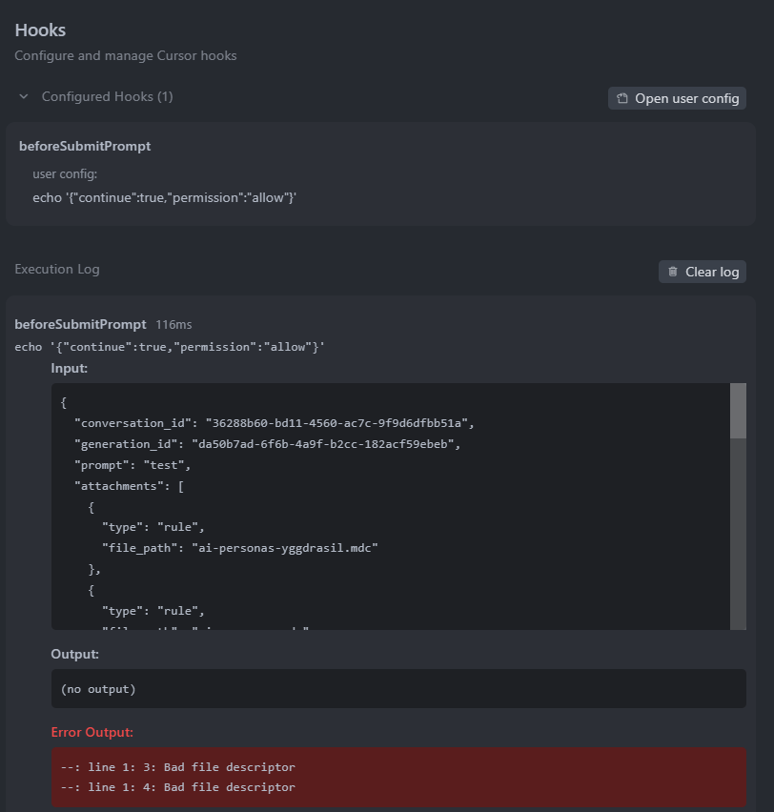This screenshot has width=774, height=812.
Task: Click the ai-personas-yggdrasil.mdc file path
Action: [x=285, y=548]
